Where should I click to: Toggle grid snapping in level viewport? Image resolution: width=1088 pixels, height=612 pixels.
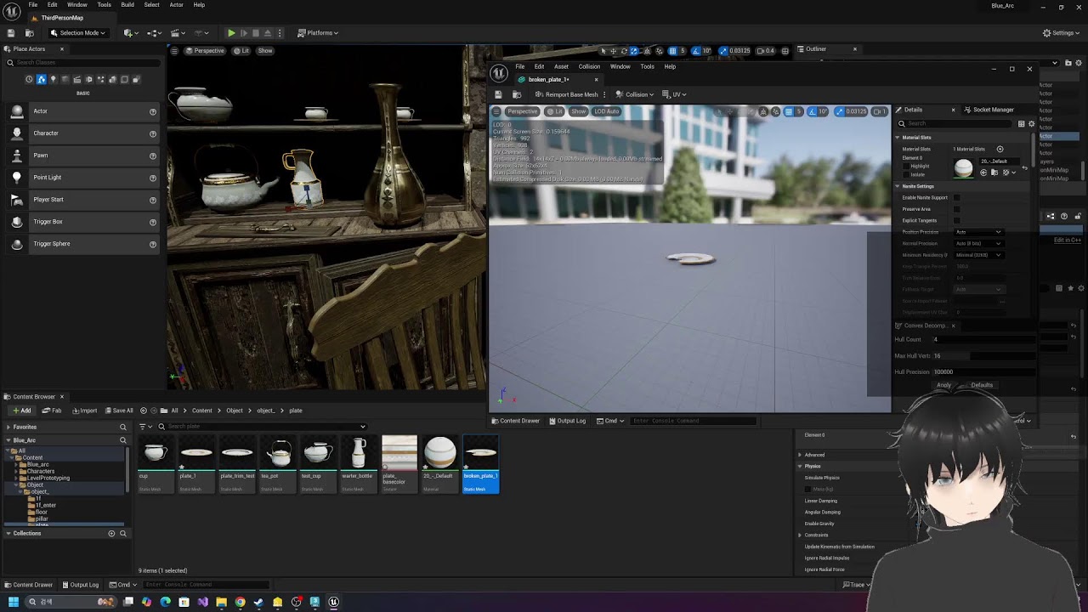click(x=672, y=51)
